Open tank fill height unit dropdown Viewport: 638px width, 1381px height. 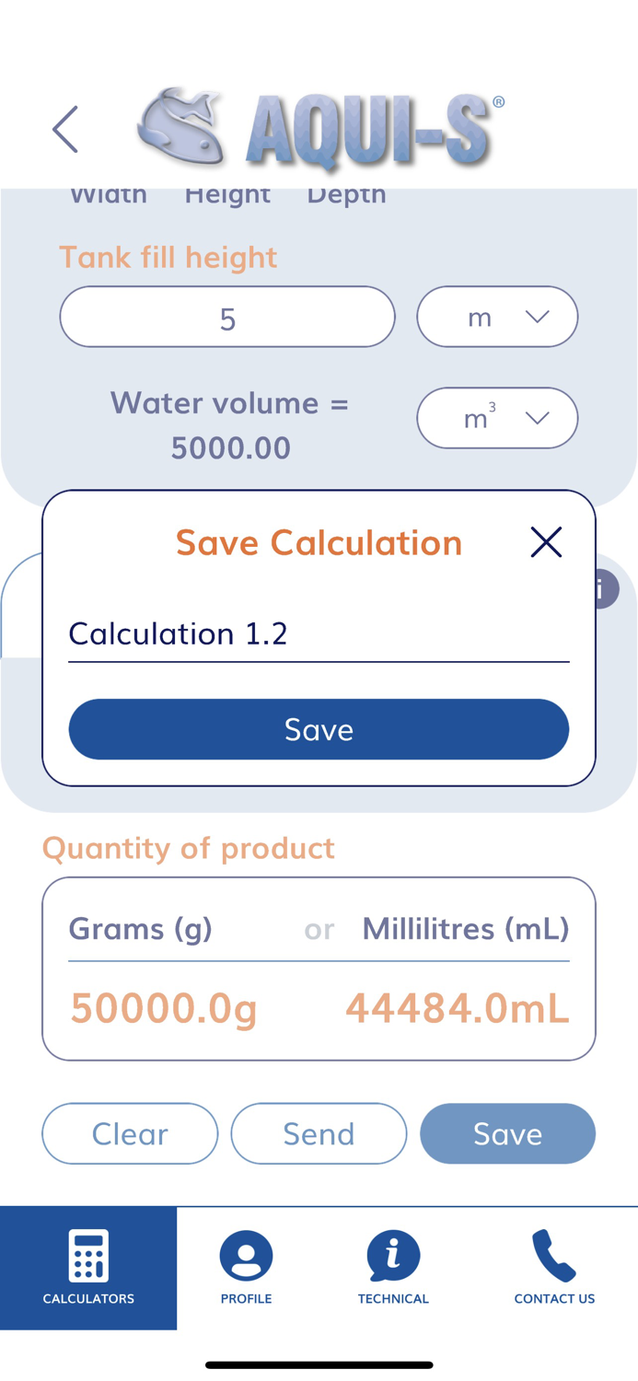[497, 317]
